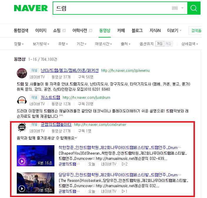Switch to the 블로그 tab
Viewport: 207px width, 198px height.
click(x=137, y=31)
